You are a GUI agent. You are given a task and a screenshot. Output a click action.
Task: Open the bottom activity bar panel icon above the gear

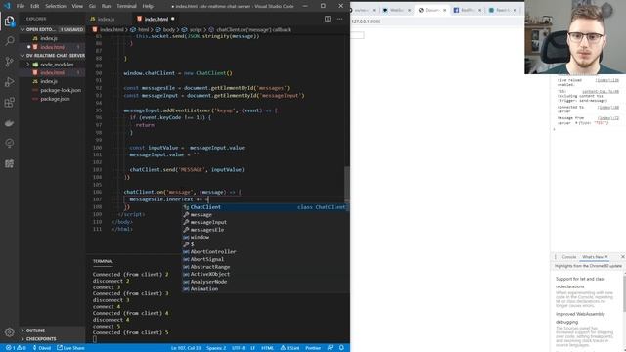tap(9, 163)
